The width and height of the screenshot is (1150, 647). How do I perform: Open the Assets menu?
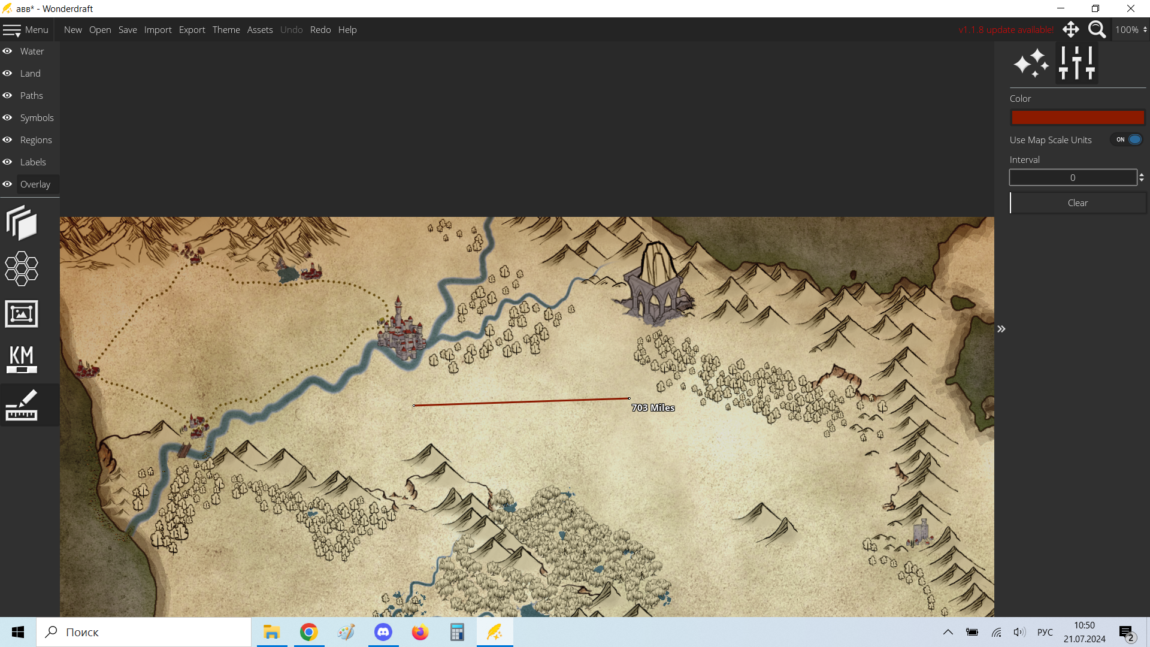coord(259,29)
